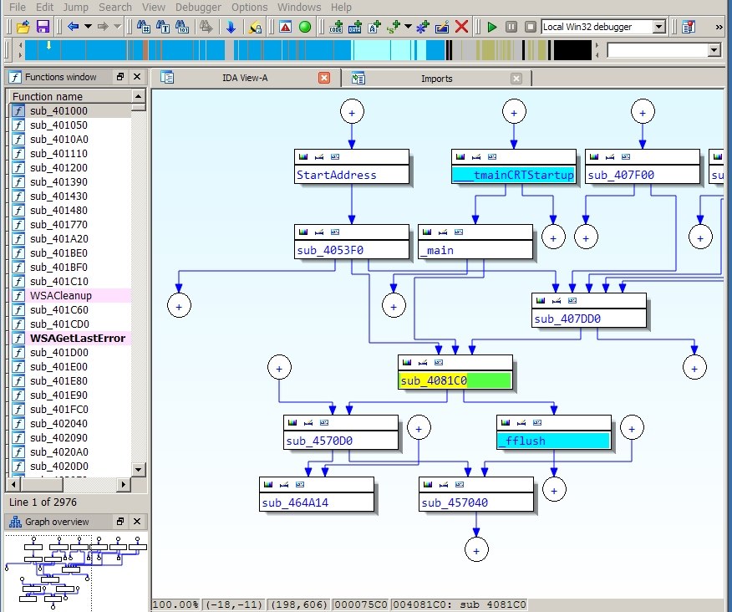Expand the collapsed node below sub_457040

point(476,549)
